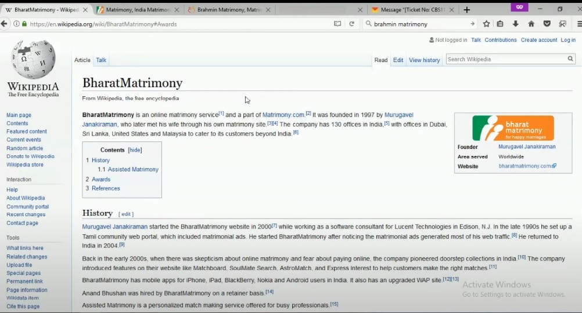582x313 pixels.
Task: Click the magnifier icon in browser search box
Action: click(369, 24)
